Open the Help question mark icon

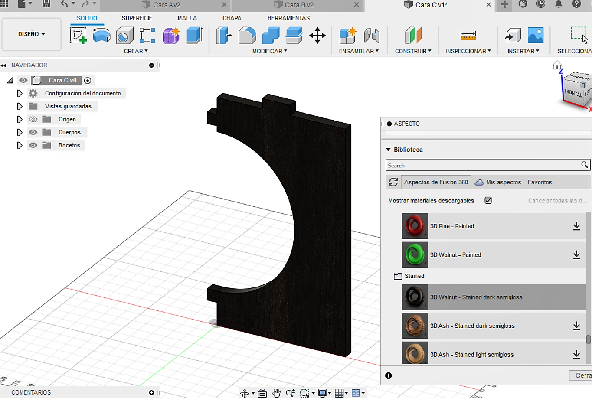click(576, 4)
